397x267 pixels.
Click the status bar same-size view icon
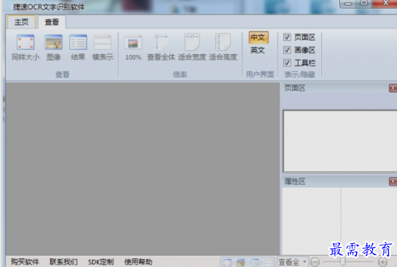pos(227,262)
